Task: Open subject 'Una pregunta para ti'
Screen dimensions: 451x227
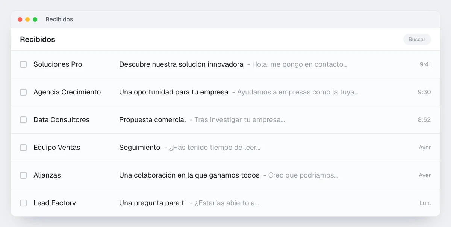Action: 153,203
